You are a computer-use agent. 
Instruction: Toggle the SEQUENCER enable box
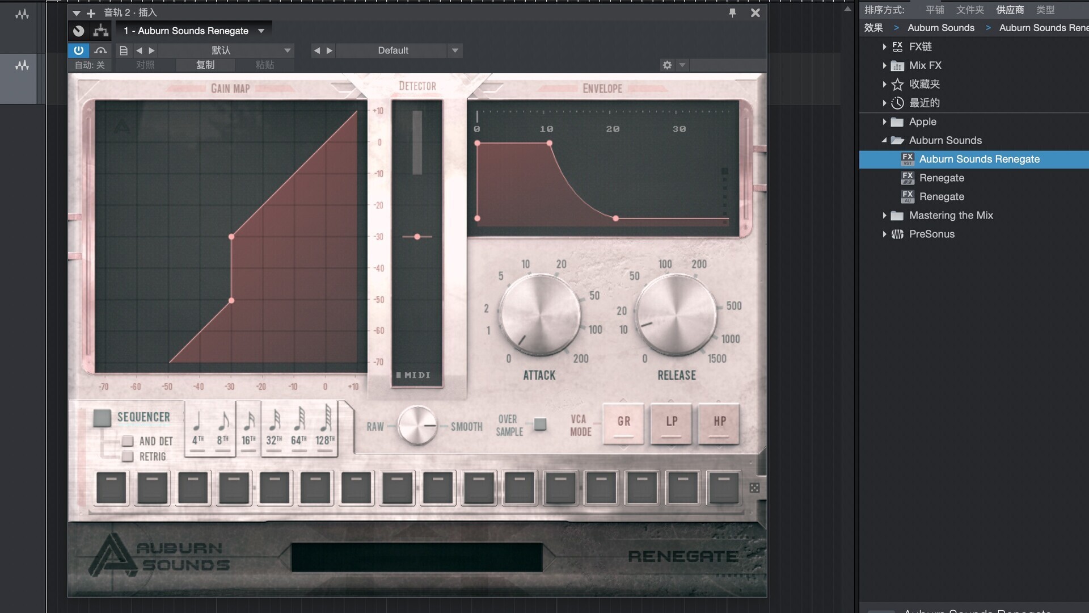(x=102, y=418)
